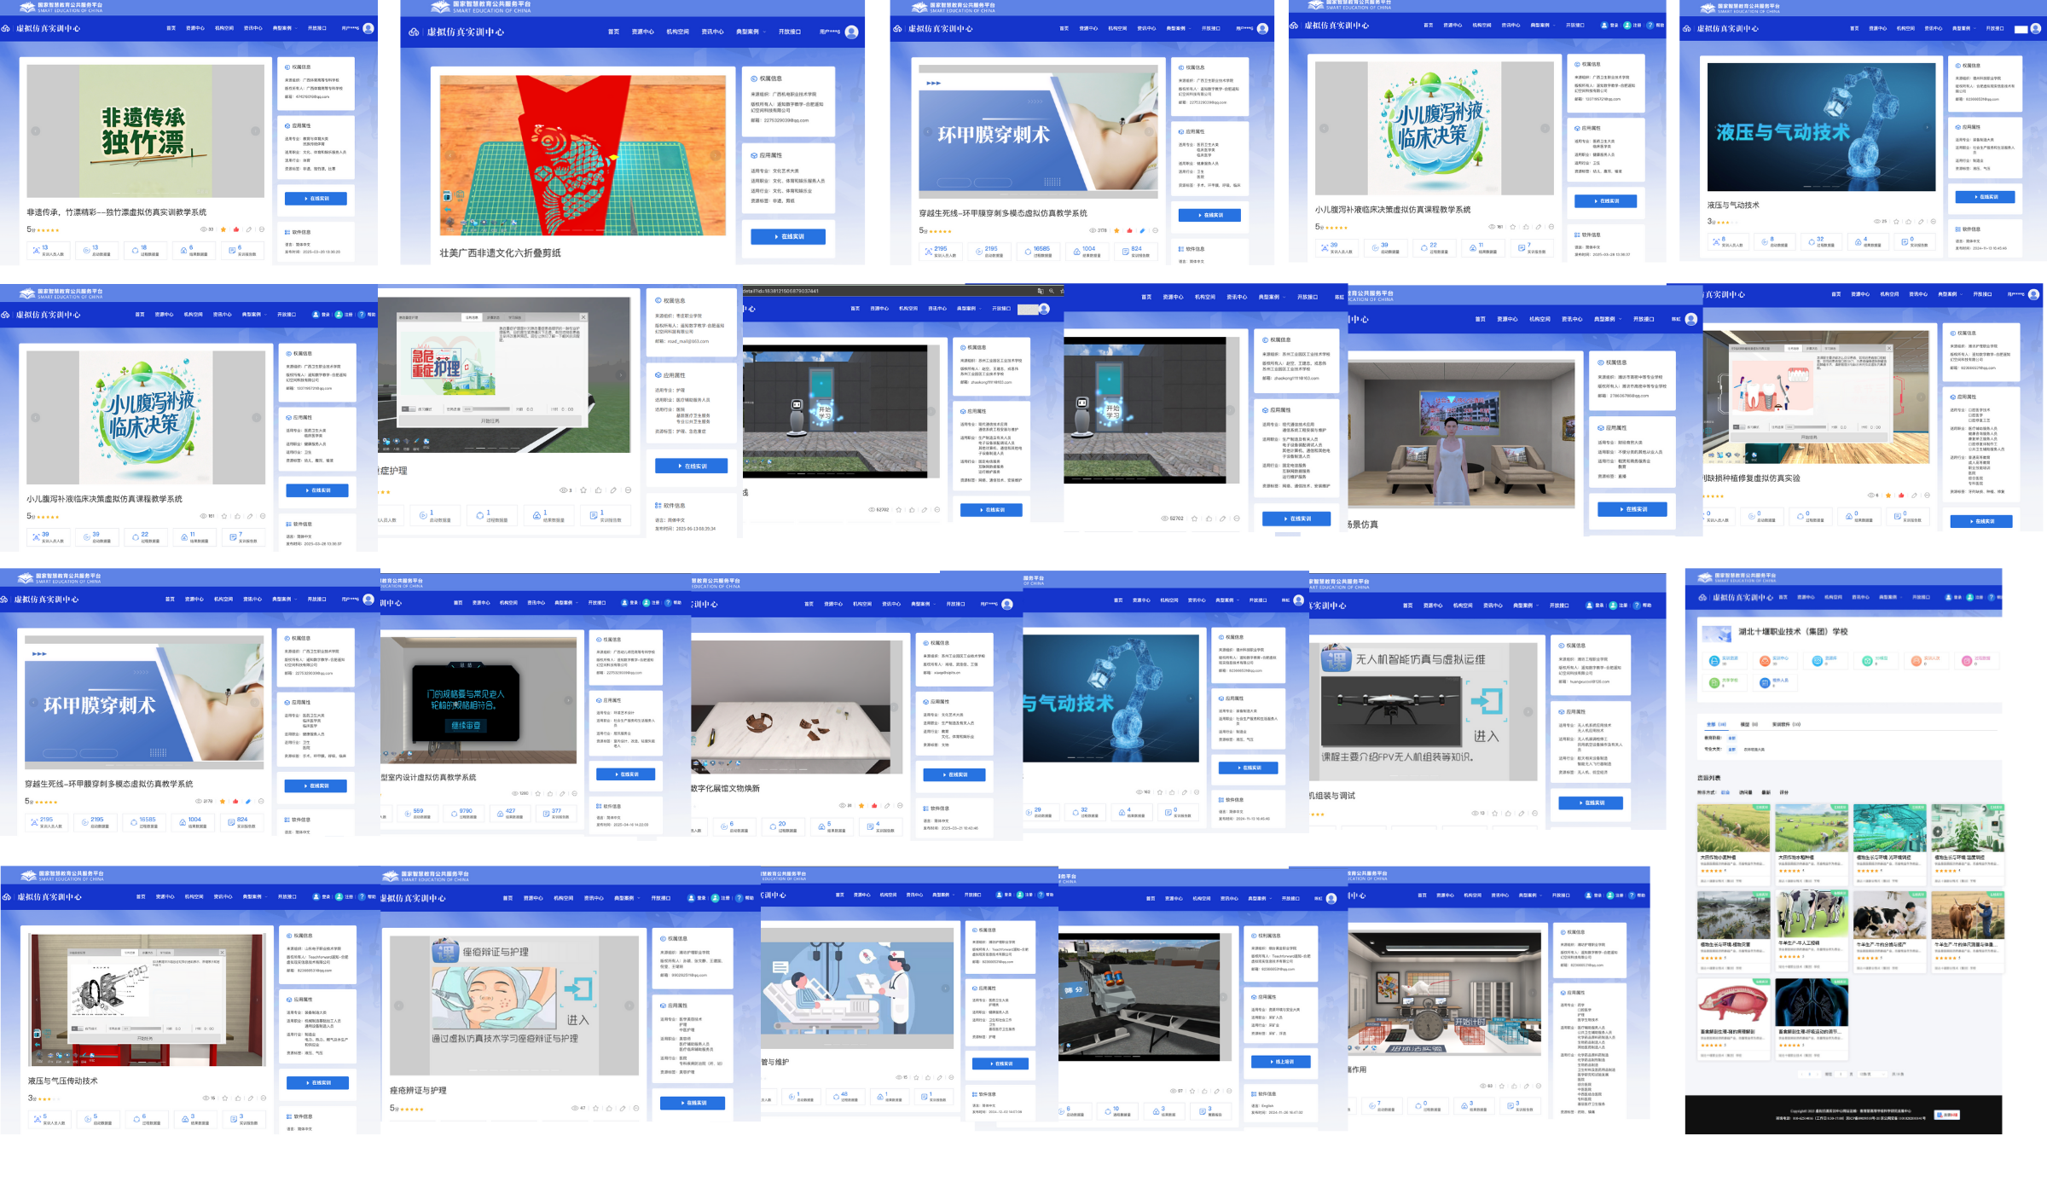The height and width of the screenshot is (1194, 2047).
Task: Click 共享学校 green icon on 湖北十堰 page
Action: [x=1714, y=682]
